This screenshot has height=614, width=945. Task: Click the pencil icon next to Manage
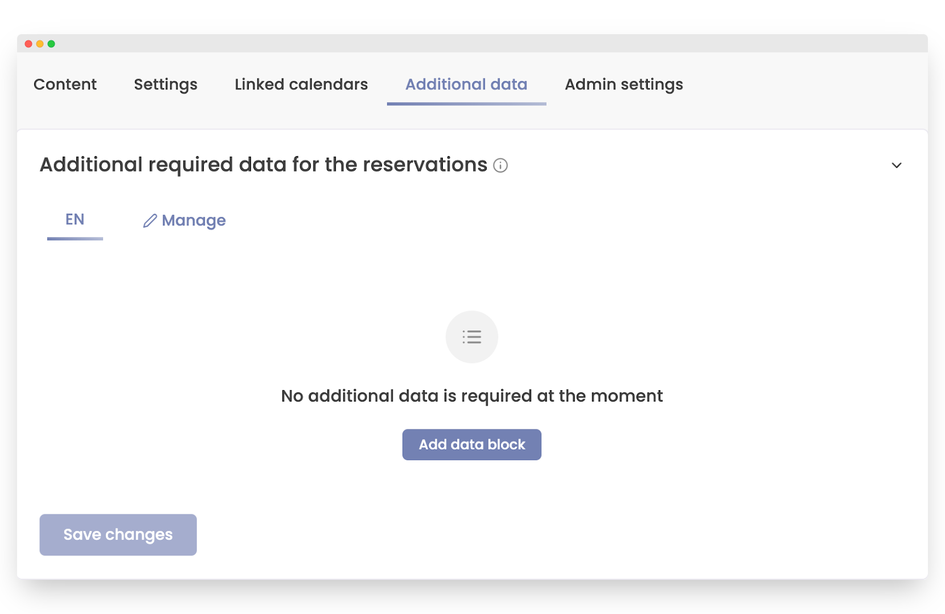point(149,220)
